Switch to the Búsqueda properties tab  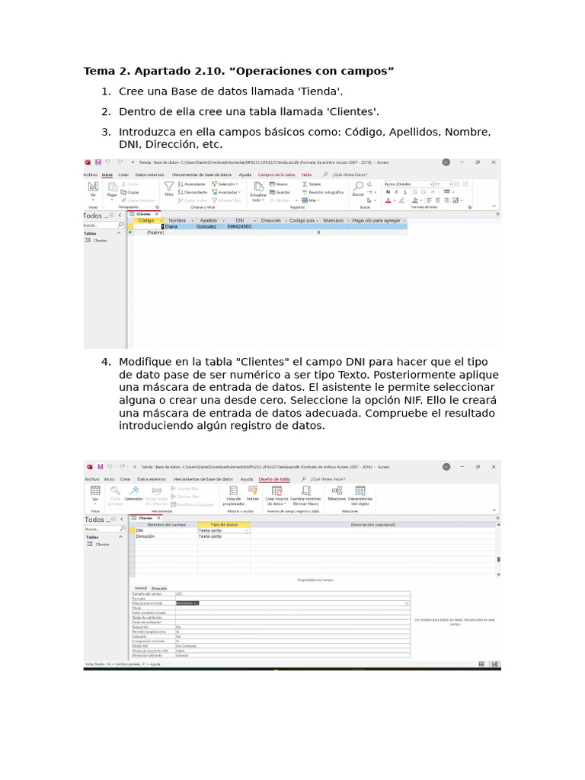click(159, 588)
